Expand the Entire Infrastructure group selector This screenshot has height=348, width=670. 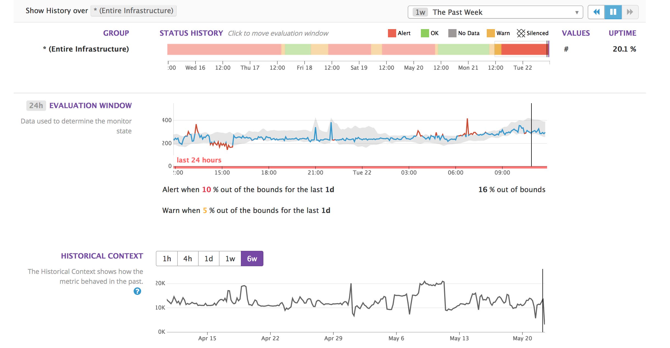133,11
